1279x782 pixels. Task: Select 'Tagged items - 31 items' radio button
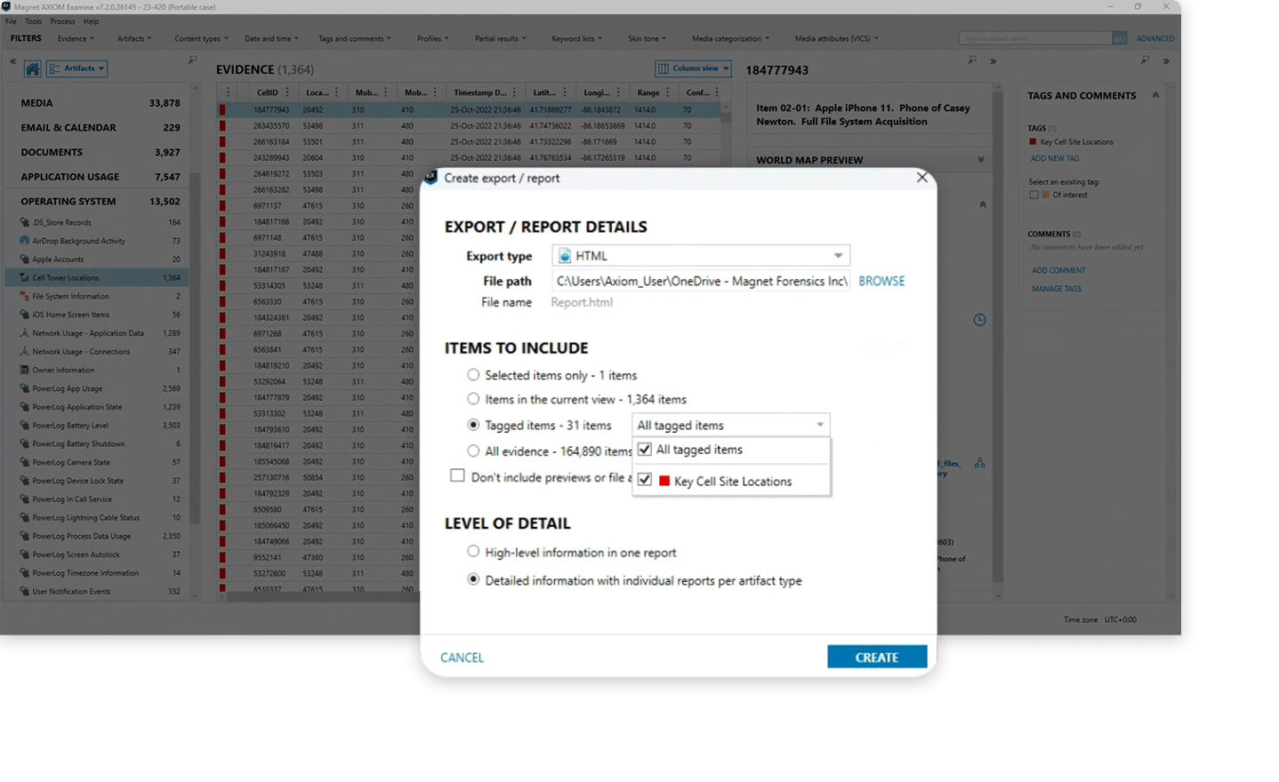pos(473,425)
